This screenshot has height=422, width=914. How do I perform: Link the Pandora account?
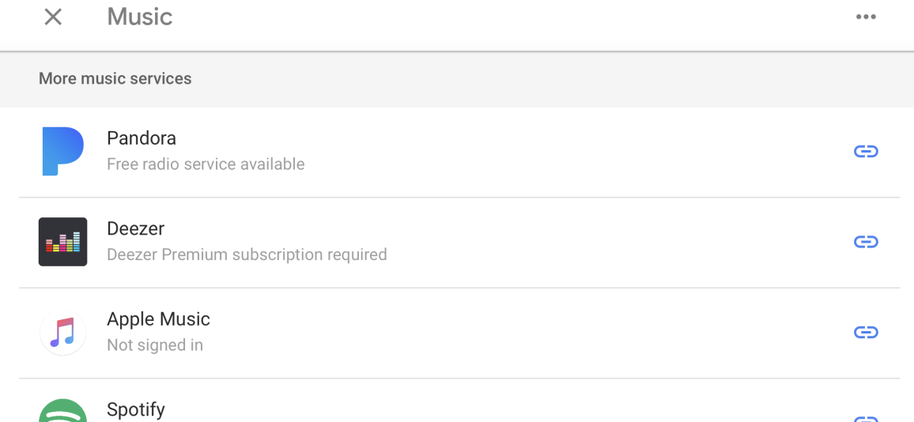(866, 152)
